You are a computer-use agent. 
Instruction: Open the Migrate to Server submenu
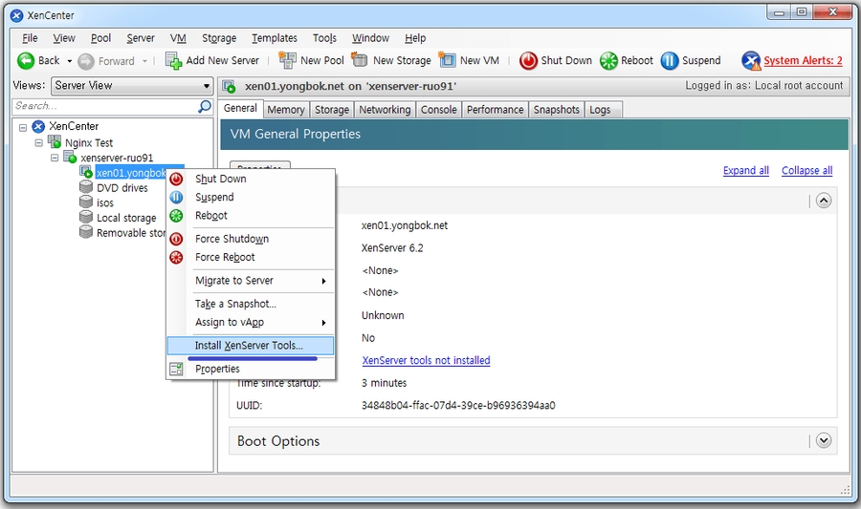(251, 281)
